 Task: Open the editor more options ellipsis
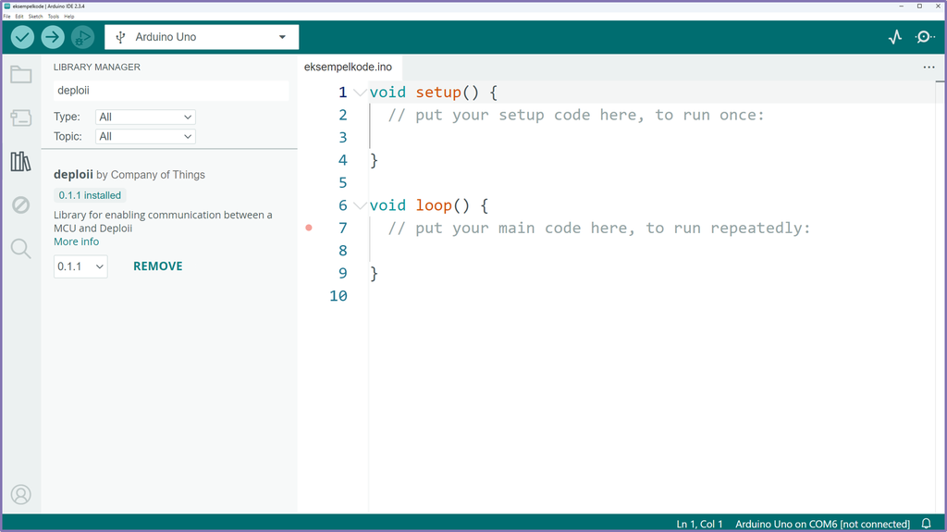pyautogui.click(x=929, y=68)
